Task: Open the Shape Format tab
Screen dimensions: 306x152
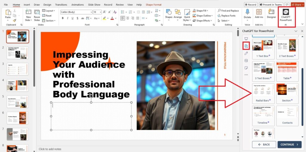Action: 154,5
